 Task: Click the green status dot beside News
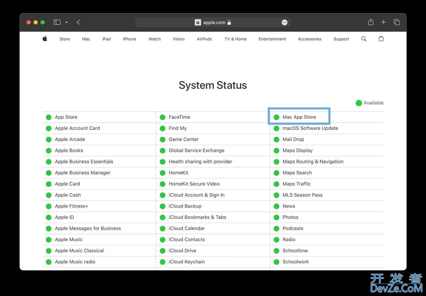pyautogui.click(x=276, y=206)
